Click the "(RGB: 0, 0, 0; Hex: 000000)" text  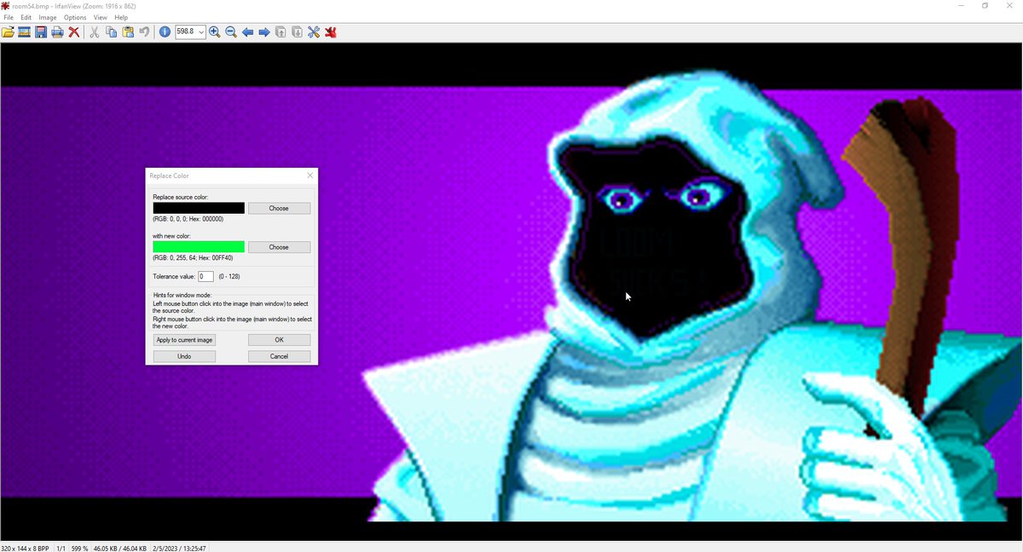pyautogui.click(x=188, y=219)
